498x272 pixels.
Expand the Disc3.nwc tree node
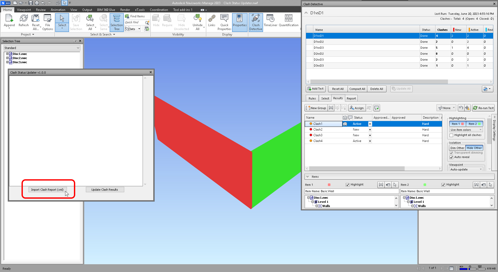7,62
